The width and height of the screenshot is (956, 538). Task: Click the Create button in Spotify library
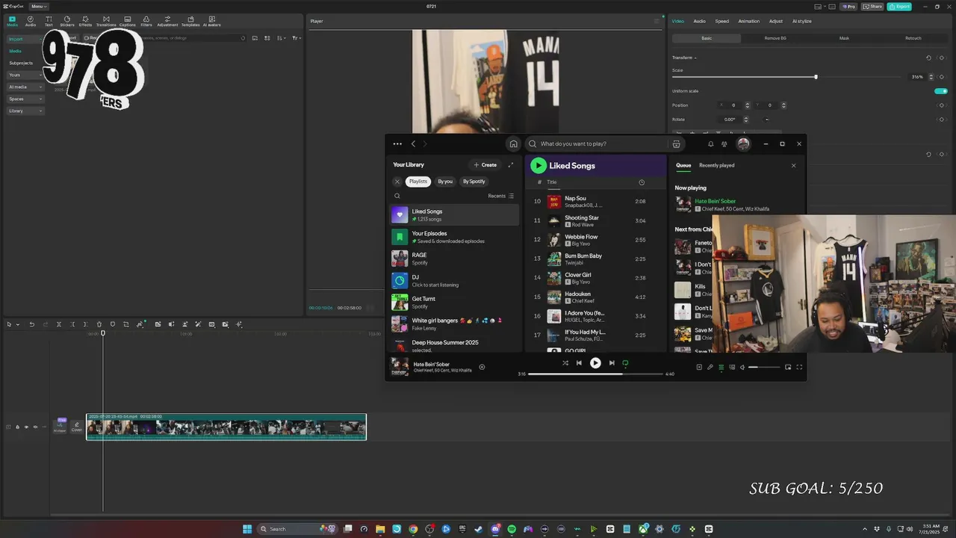coord(485,164)
